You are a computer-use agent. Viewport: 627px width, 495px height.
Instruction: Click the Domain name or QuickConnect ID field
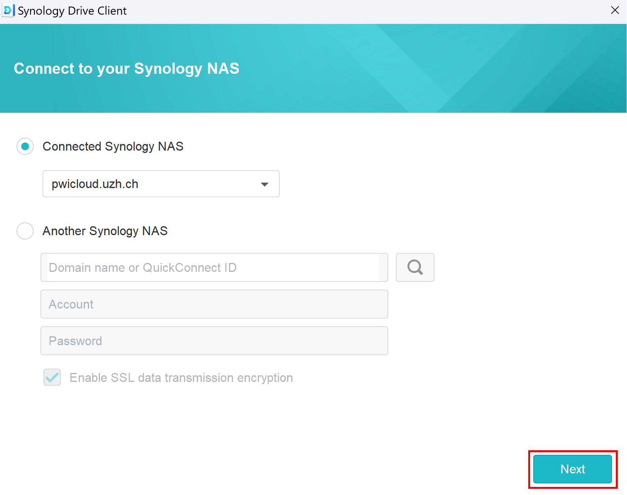tap(214, 267)
